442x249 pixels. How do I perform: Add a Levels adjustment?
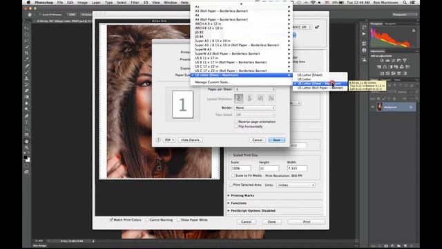click(x=387, y=60)
